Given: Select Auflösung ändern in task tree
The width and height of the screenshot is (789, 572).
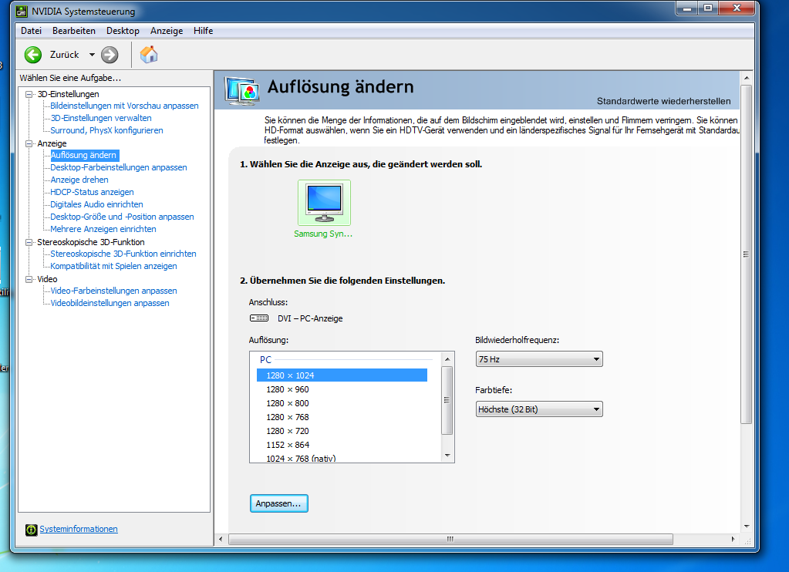Looking at the screenshot, I should pos(85,155).
